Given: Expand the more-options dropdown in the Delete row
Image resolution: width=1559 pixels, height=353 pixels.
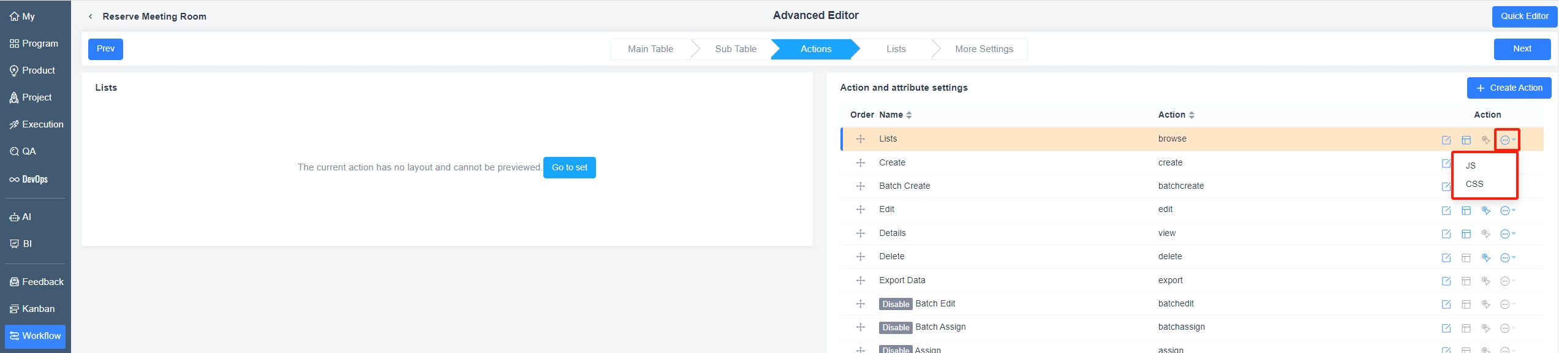Looking at the screenshot, I should coord(1507,258).
